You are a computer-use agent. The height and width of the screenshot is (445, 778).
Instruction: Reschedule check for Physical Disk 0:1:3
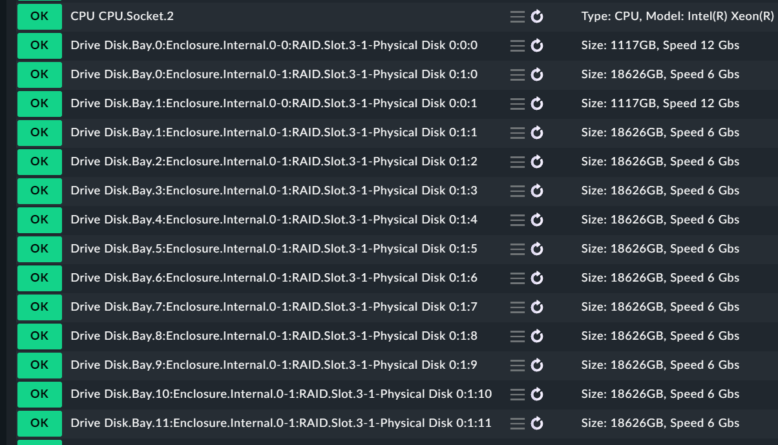coord(537,191)
